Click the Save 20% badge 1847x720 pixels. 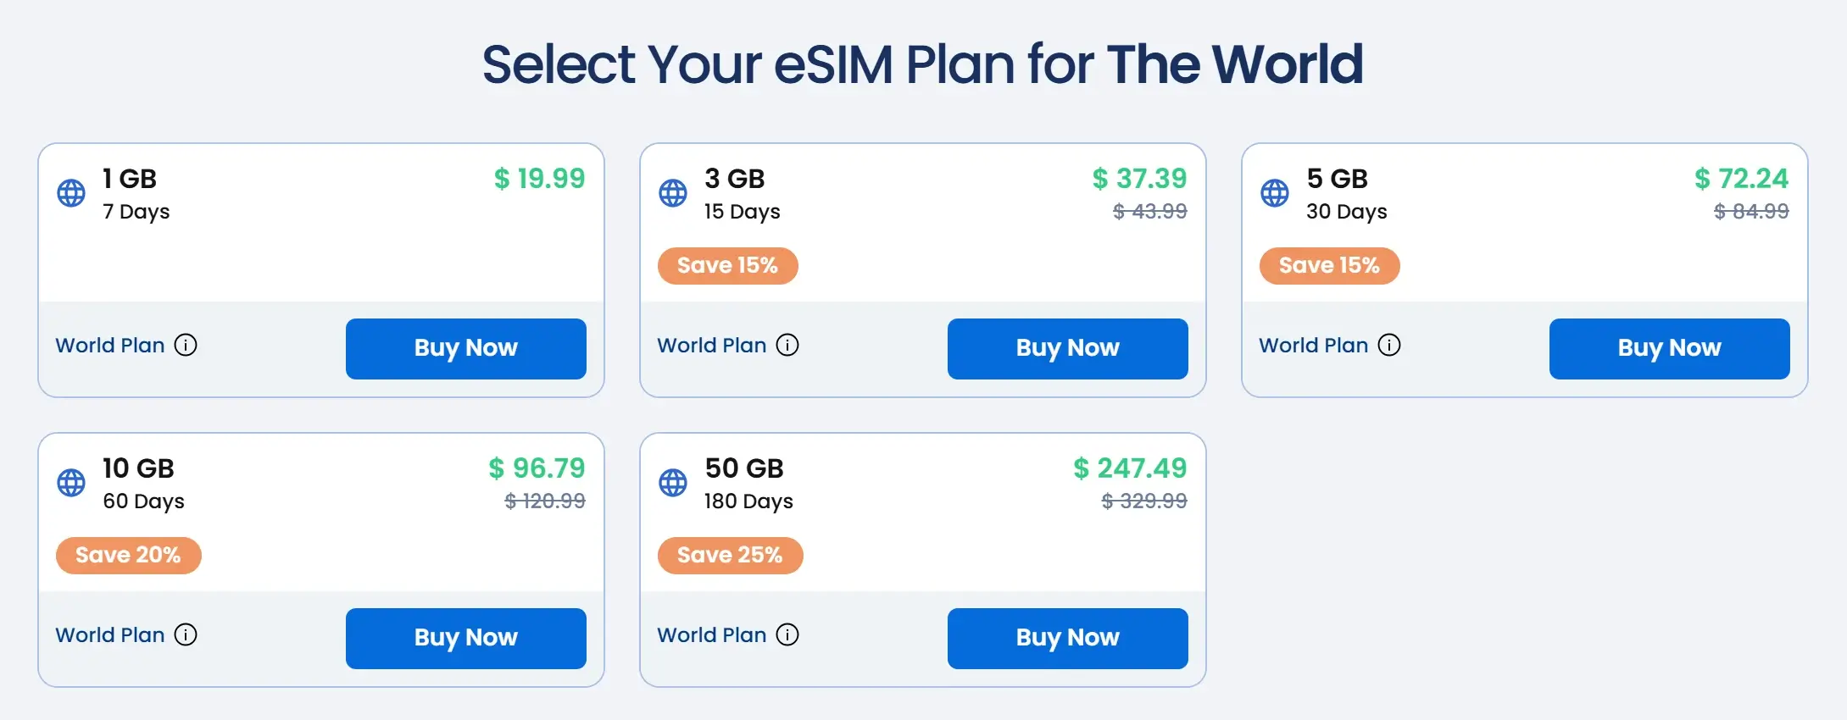[x=128, y=555]
